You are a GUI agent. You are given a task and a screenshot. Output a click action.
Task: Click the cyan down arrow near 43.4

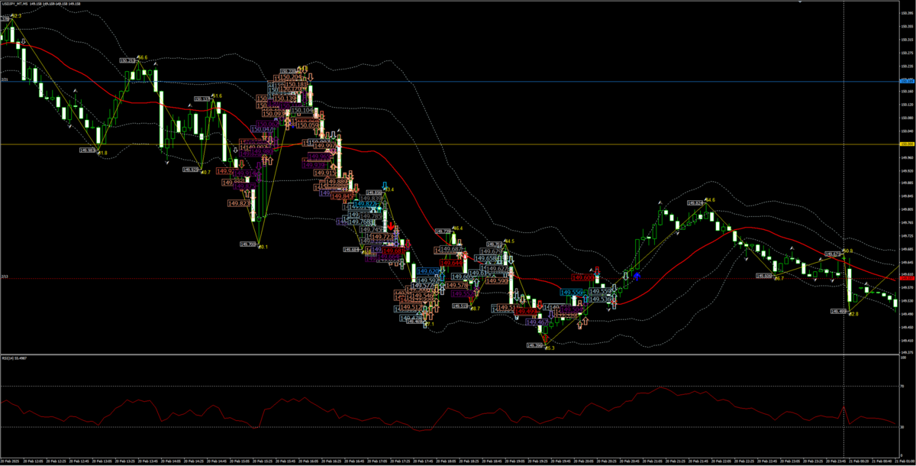(385, 185)
